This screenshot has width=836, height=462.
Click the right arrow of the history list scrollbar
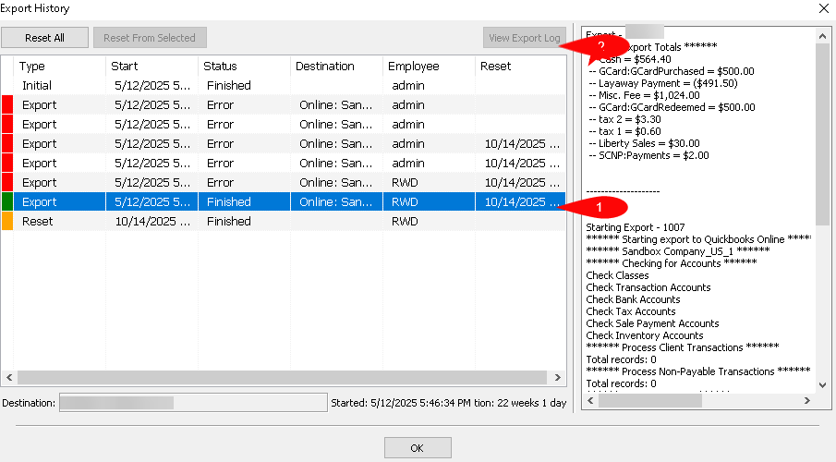click(x=558, y=377)
